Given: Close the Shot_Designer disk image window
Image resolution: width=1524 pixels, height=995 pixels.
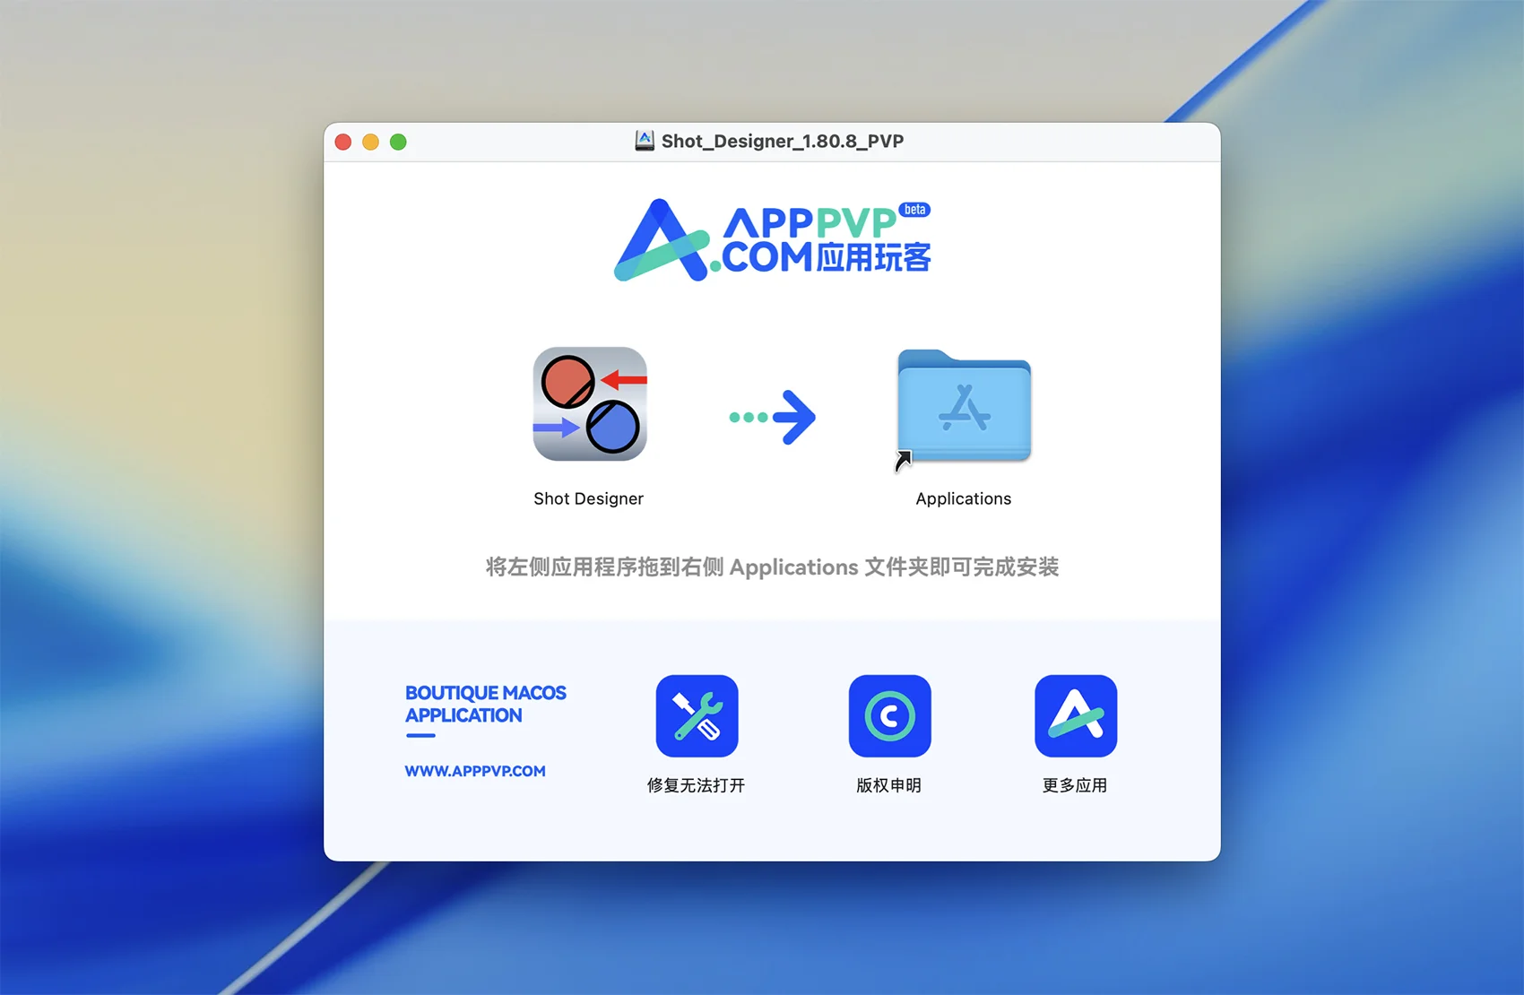Looking at the screenshot, I should (343, 142).
